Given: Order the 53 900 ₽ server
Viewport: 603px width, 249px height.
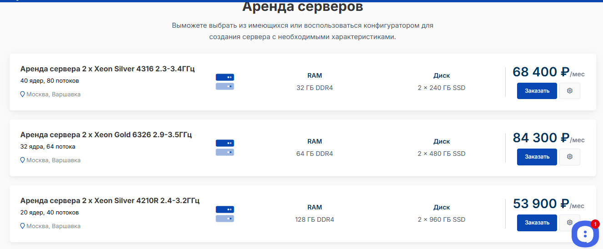Looking at the screenshot, I should pos(537,223).
